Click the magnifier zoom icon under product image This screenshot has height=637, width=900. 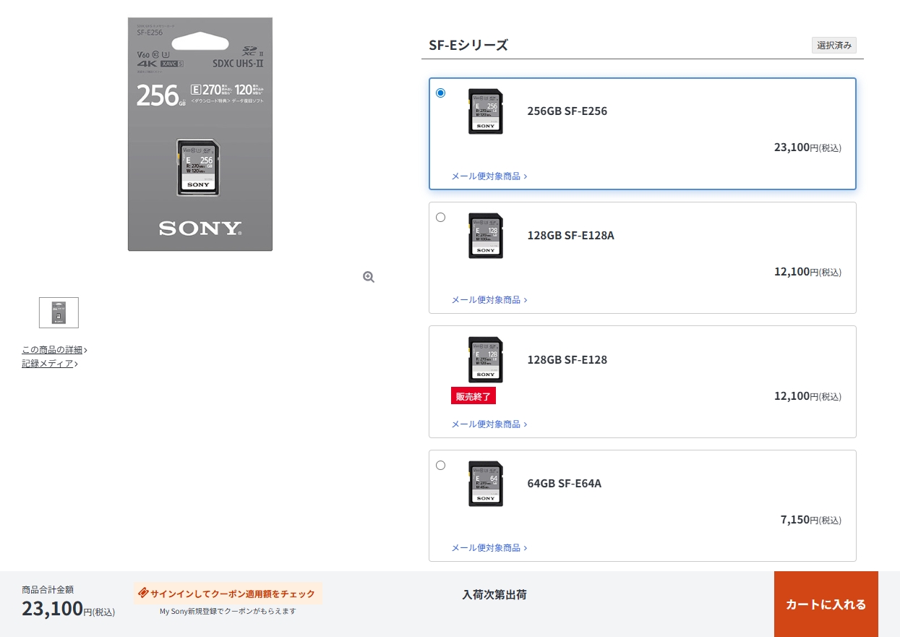(369, 277)
